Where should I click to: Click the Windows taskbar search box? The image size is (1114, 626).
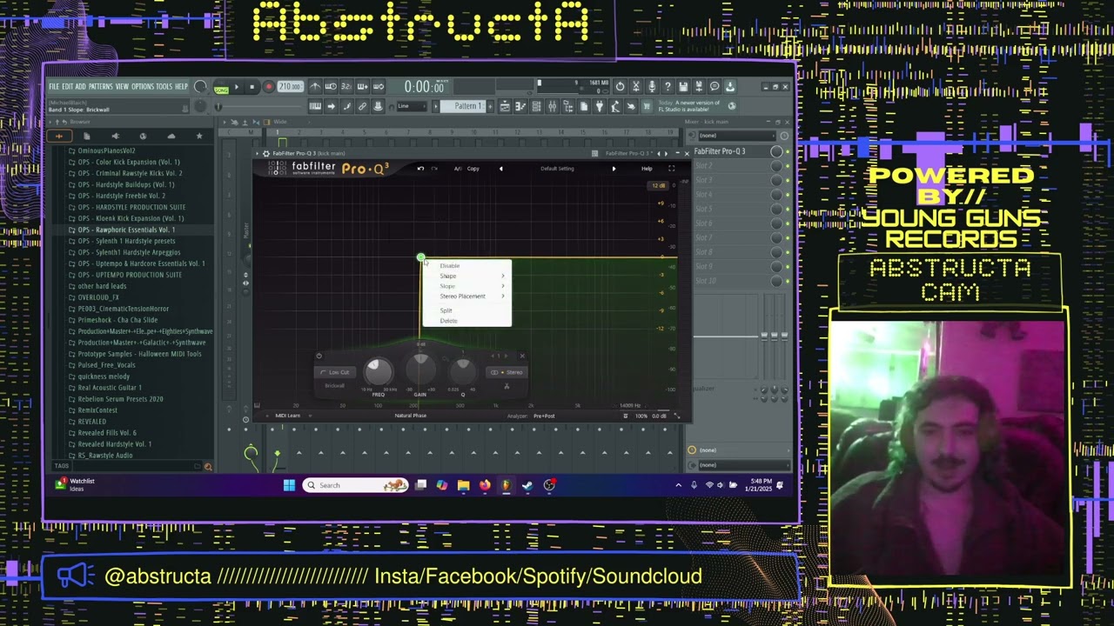click(355, 485)
